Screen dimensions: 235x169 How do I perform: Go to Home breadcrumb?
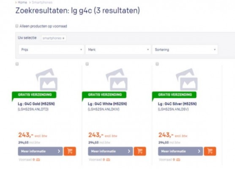point(22,2)
